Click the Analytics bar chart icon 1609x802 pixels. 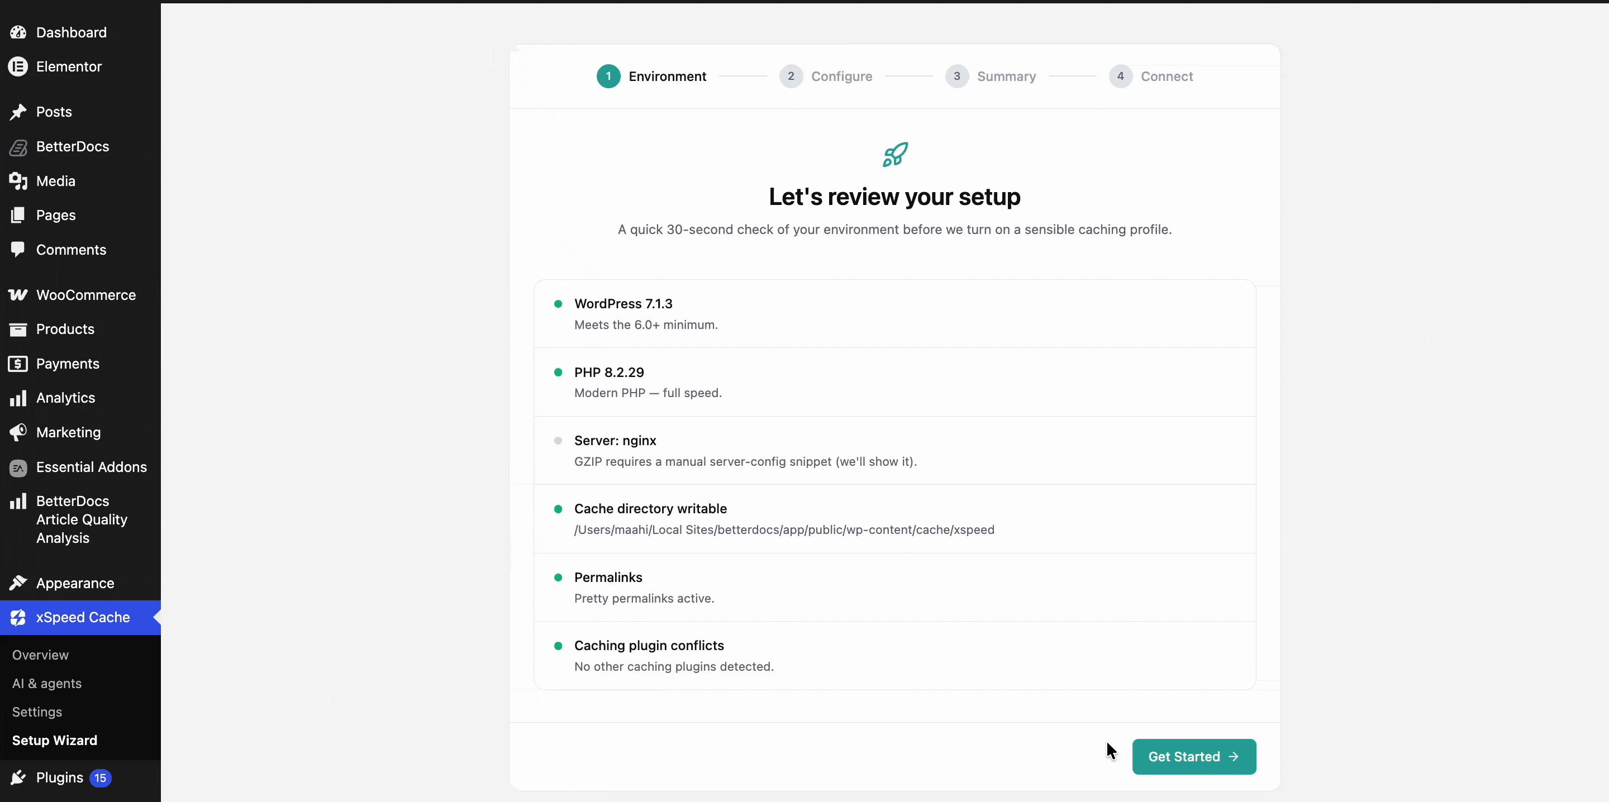point(18,398)
